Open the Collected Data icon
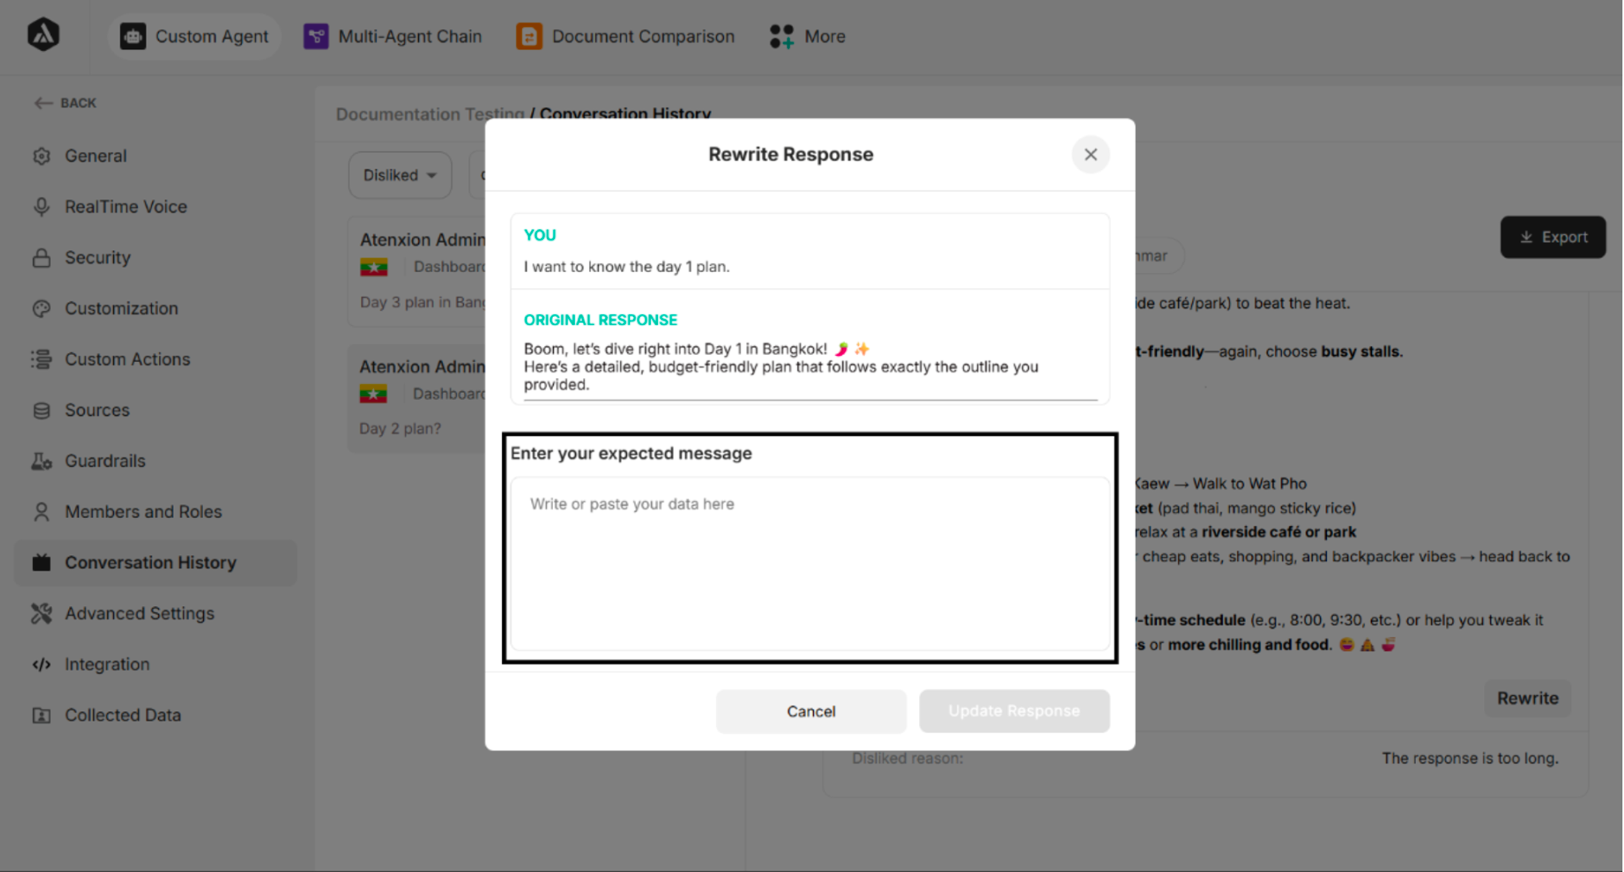Image resolution: width=1624 pixels, height=872 pixels. pyautogui.click(x=41, y=715)
